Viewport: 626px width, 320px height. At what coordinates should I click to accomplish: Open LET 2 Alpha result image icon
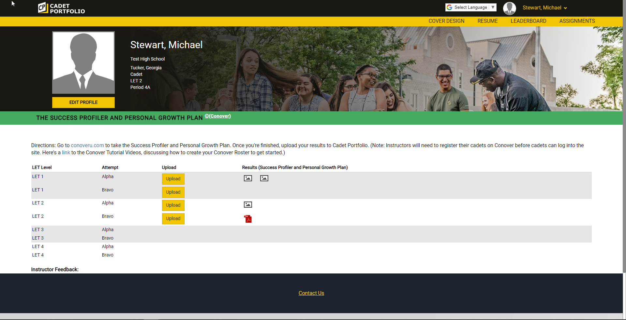pos(248,204)
